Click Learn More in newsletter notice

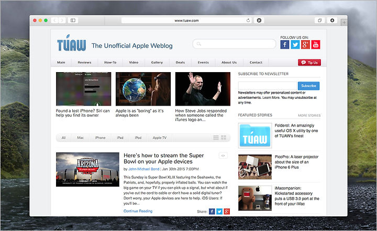pyautogui.click(x=271, y=98)
